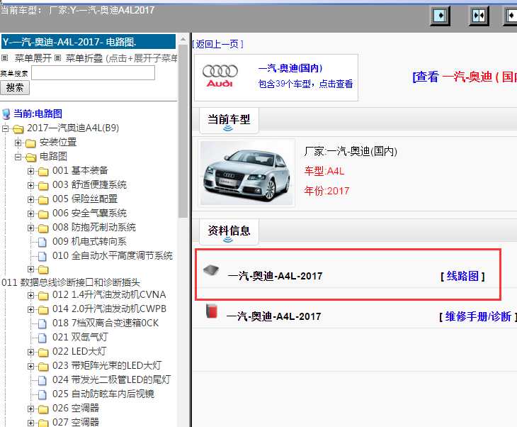This screenshot has height=427, width=517.
Task: Expand 014 2.0升汽油发动机CWPB node
Action: point(30,309)
